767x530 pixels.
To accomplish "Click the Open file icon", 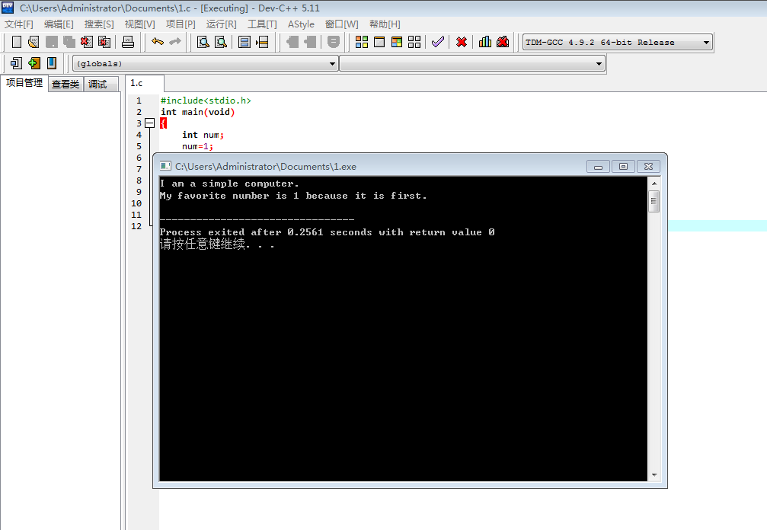I will tap(34, 42).
